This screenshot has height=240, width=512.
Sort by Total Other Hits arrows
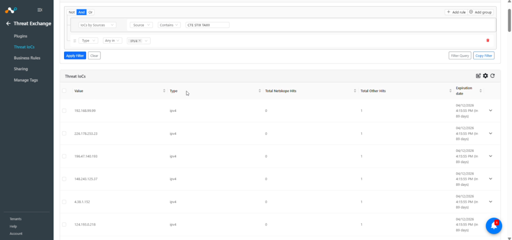[450, 91]
